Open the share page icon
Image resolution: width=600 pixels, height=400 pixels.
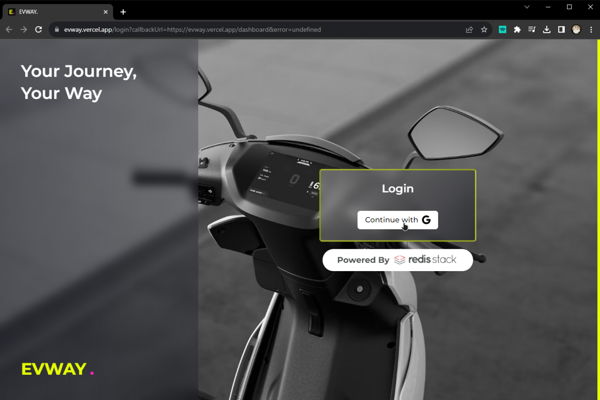(469, 29)
